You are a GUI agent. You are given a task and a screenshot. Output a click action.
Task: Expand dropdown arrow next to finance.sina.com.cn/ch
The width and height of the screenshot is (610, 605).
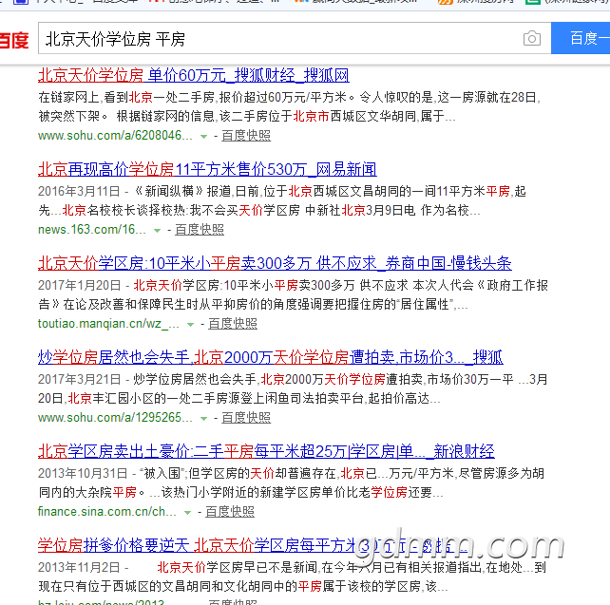(187, 513)
